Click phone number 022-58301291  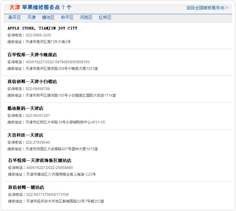pyautogui.click(x=38, y=115)
